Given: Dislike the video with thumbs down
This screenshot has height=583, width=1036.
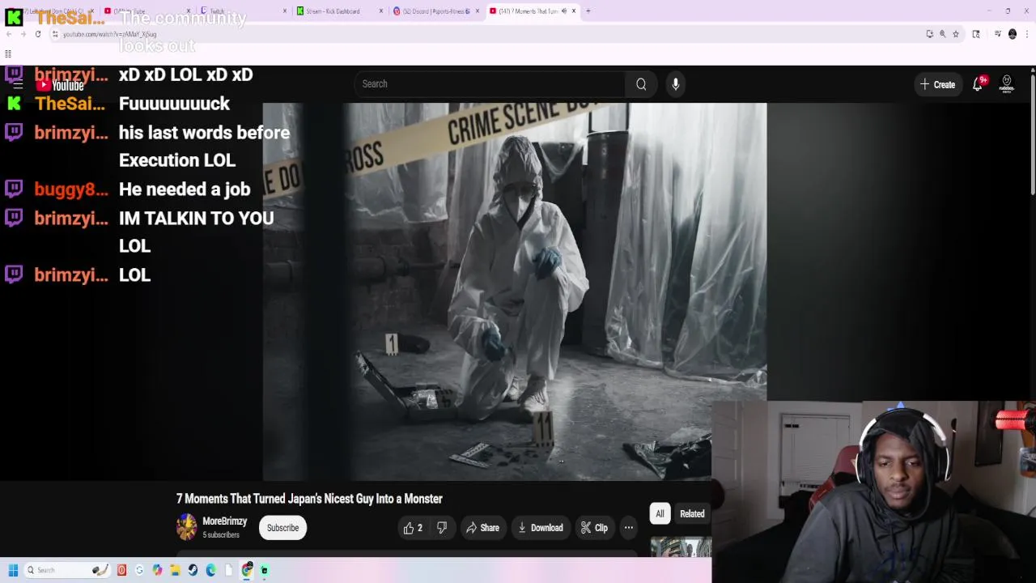Looking at the screenshot, I should (442, 528).
